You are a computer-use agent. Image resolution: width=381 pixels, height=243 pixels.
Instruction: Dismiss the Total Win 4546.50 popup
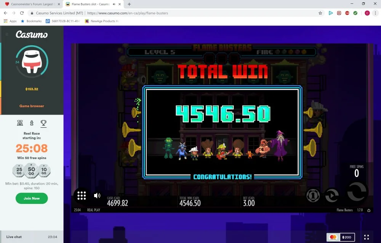point(223,133)
